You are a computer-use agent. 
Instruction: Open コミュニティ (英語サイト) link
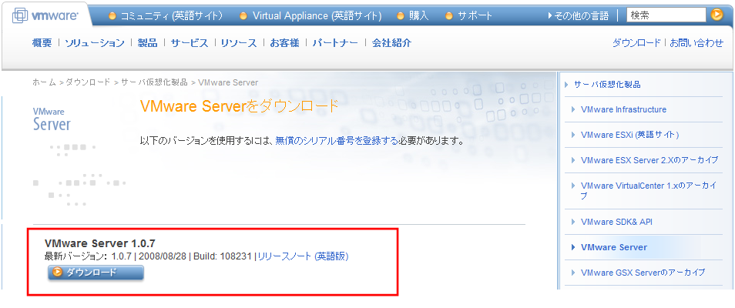(172, 15)
